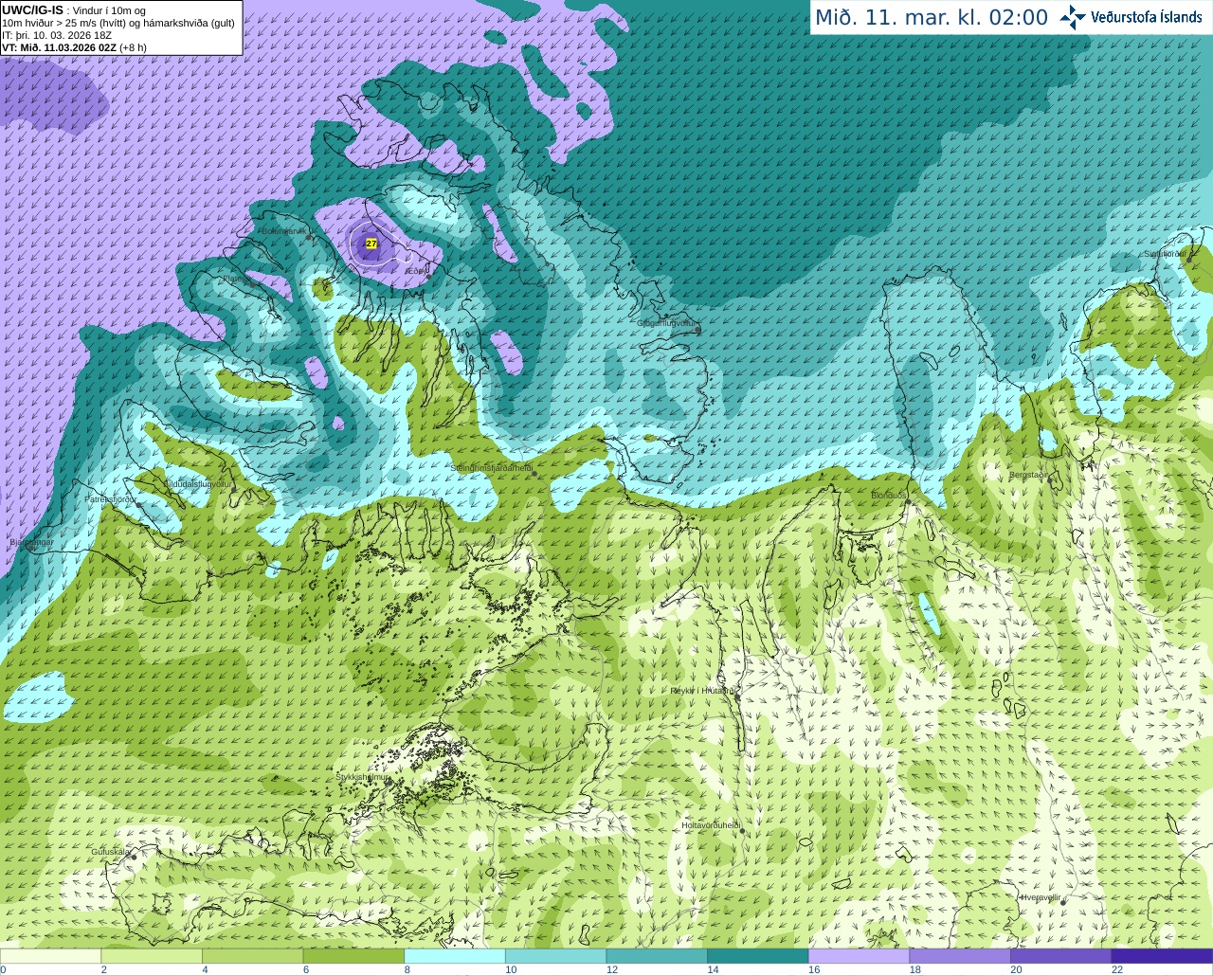Click the Veðurstofa Íslands logo icon
The width and height of the screenshot is (1213, 976).
click(1073, 17)
